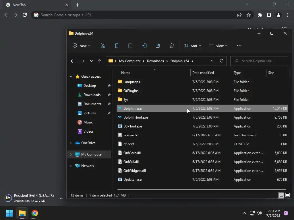Select Downloads in Quick access
The image size is (294, 220).
pos(92,95)
